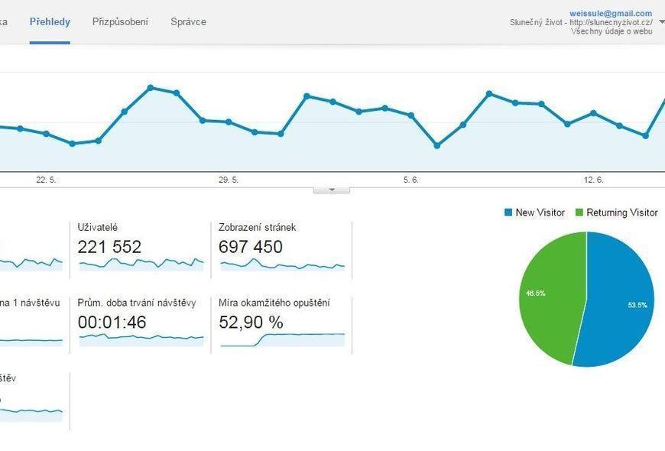Image resolution: width=665 pixels, height=451 pixels.
Task: Open the Přizpůsobení tab
Action: [x=120, y=21]
